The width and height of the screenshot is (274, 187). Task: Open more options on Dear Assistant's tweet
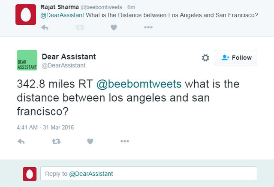click(x=125, y=141)
